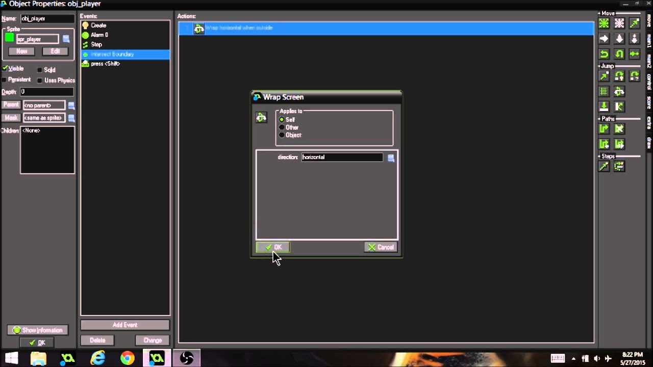The height and width of the screenshot is (367, 653).
Task: Click the Show Information button
Action: click(x=38, y=330)
